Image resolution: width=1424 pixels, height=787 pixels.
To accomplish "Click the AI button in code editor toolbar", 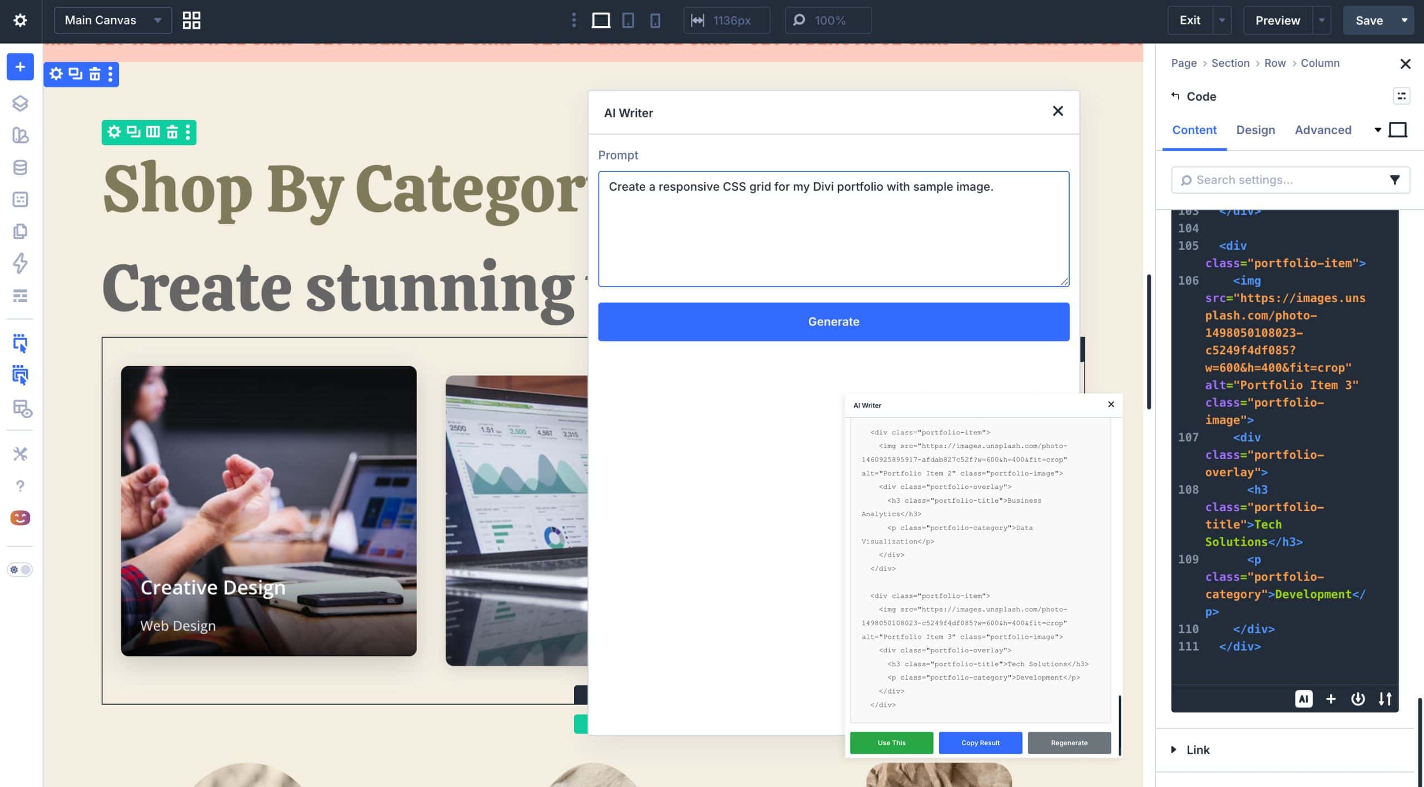I will (1303, 699).
